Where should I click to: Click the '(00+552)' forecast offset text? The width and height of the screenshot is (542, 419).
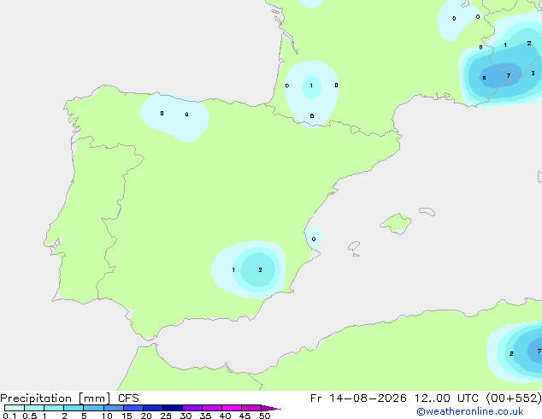[514, 398]
